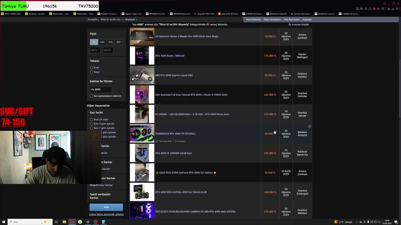The image size is (401, 225).
Task: Open the Ulanzi PK-10 Pock bookmark
Action: point(229,14)
